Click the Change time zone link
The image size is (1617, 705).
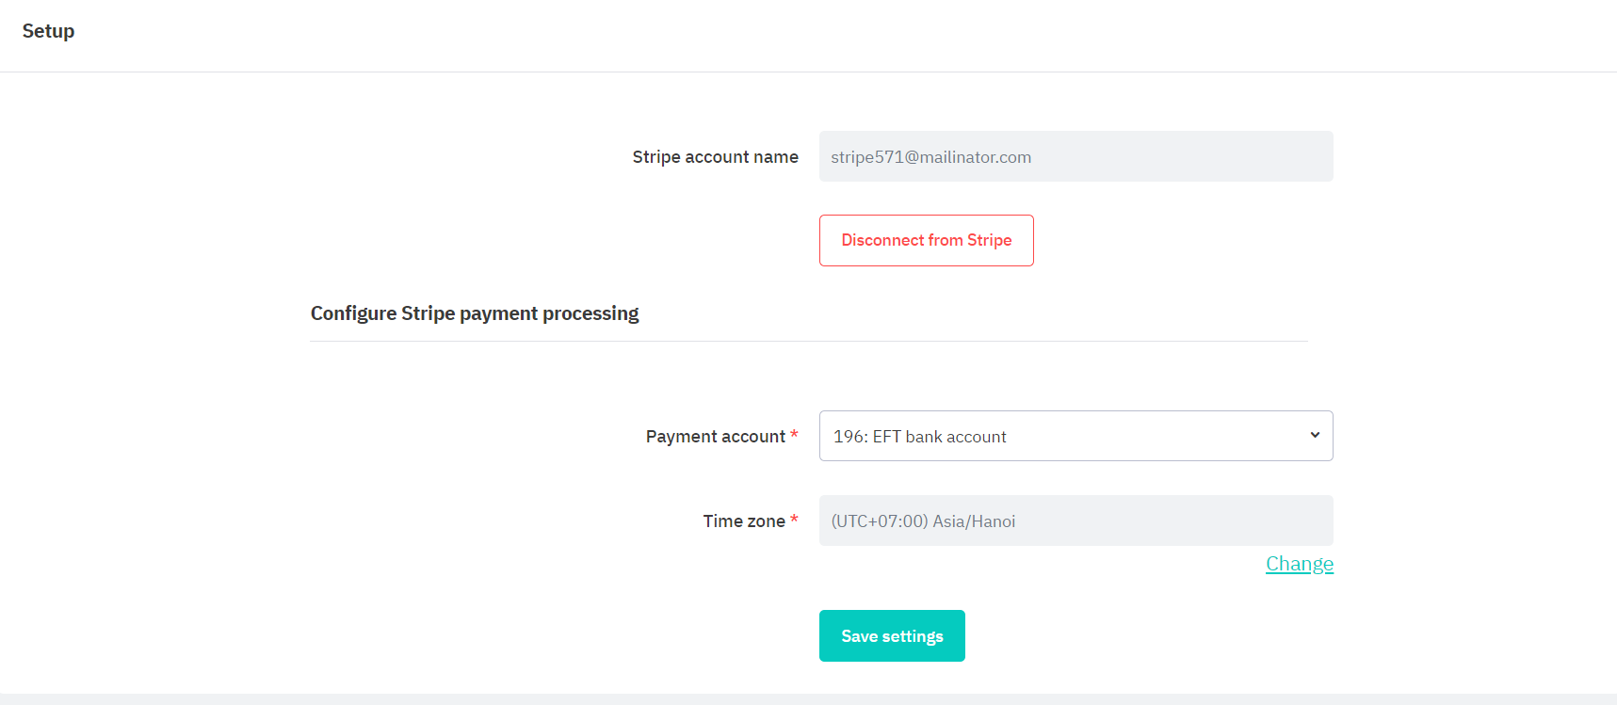click(x=1299, y=564)
